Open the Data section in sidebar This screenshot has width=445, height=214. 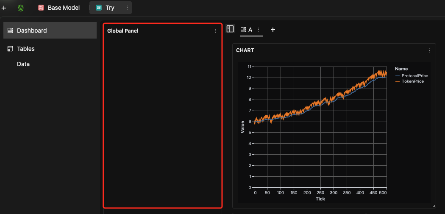click(23, 64)
